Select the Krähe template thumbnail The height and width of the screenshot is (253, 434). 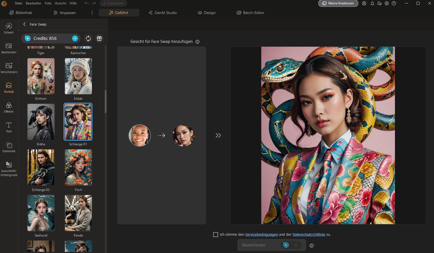tap(41, 122)
